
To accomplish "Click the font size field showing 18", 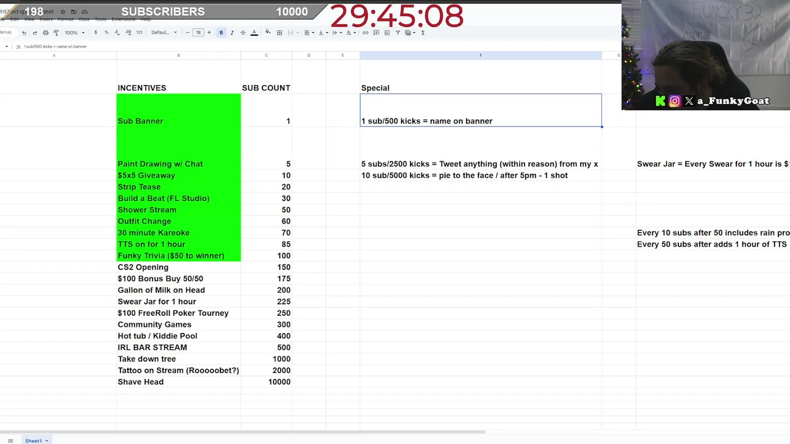I will point(198,33).
